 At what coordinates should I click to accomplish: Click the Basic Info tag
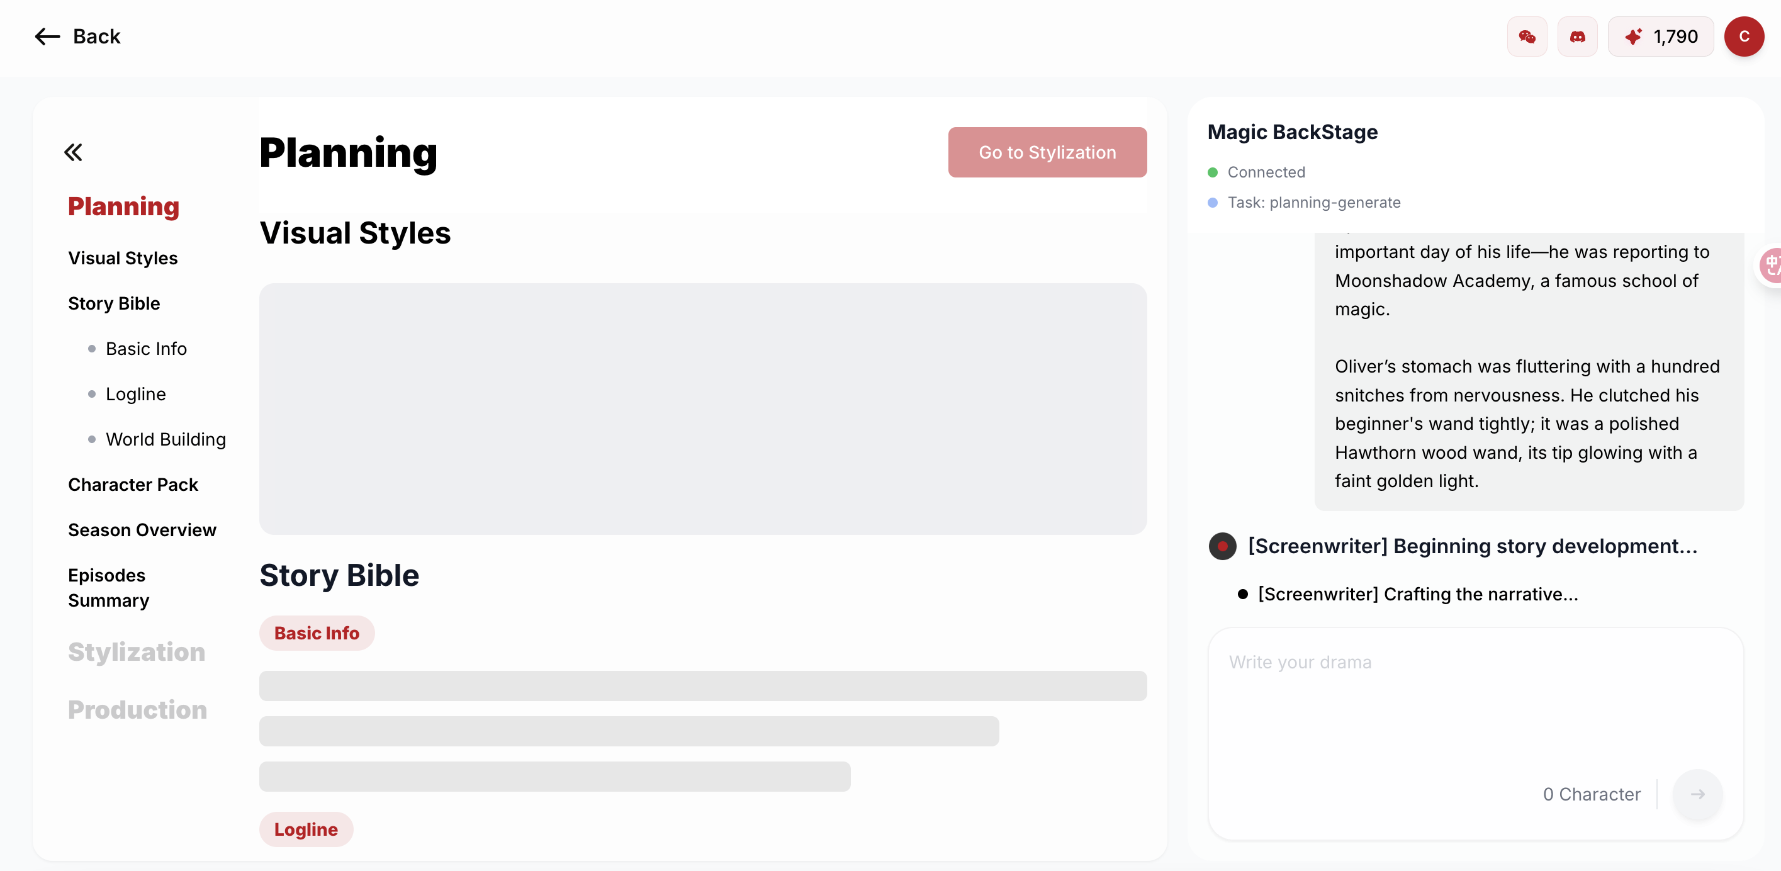tap(317, 632)
